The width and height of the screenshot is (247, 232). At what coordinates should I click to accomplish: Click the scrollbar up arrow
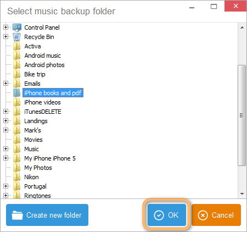tap(242, 27)
